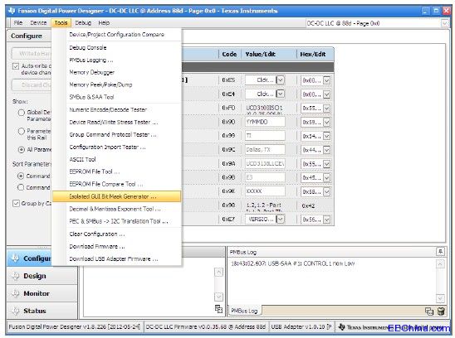This screenshot has height=338, width=455.
Task: Select the PMBus Log tab
Action: (x=245, y=311)
